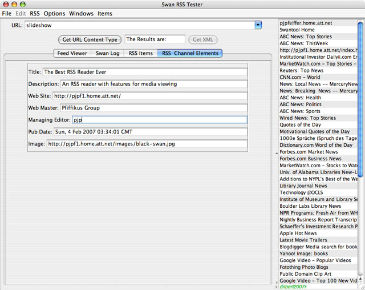365x290 pixels.
Task: Click the split pane collapse arrow divider
Action: (275, 154)
